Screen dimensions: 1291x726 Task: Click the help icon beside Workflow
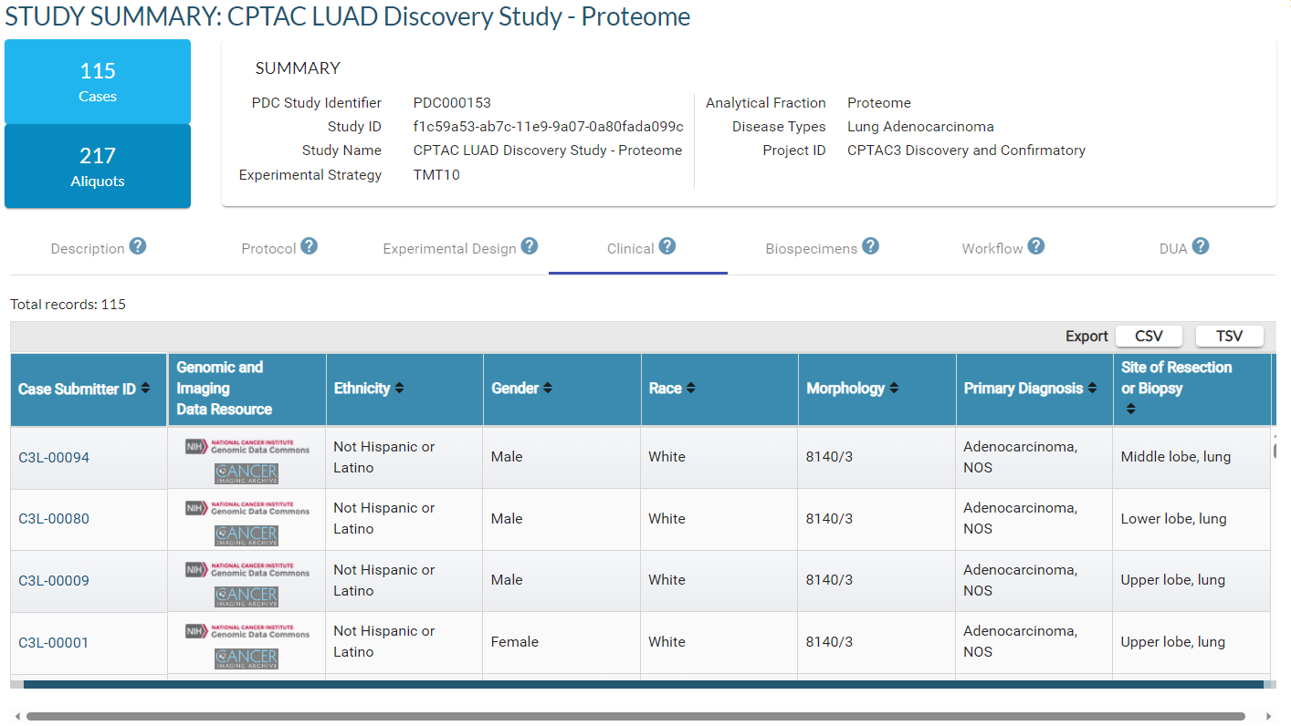(1036, 246)
